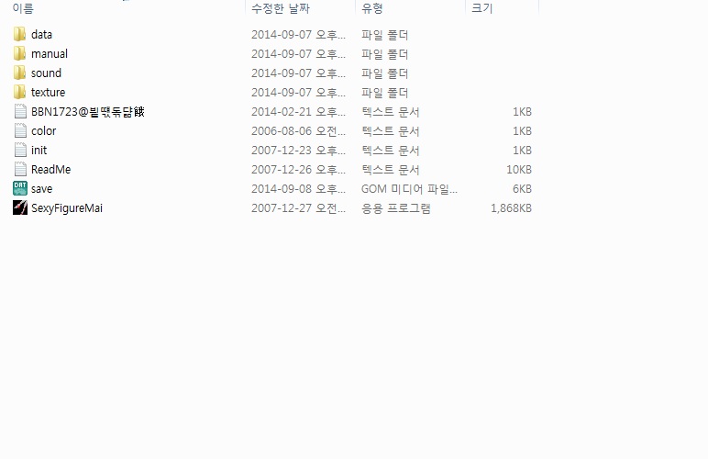Image resolution: width=708 pixels, height=459 pixels.
Task: Select the data folder icon
Action: (x=19, y=34)
